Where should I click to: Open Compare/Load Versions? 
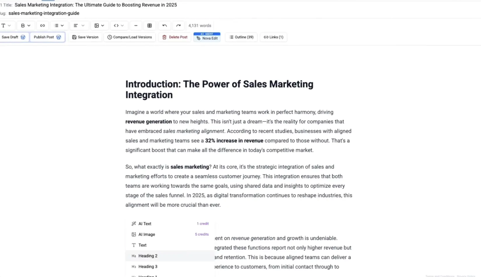click(x=130, y=37)
